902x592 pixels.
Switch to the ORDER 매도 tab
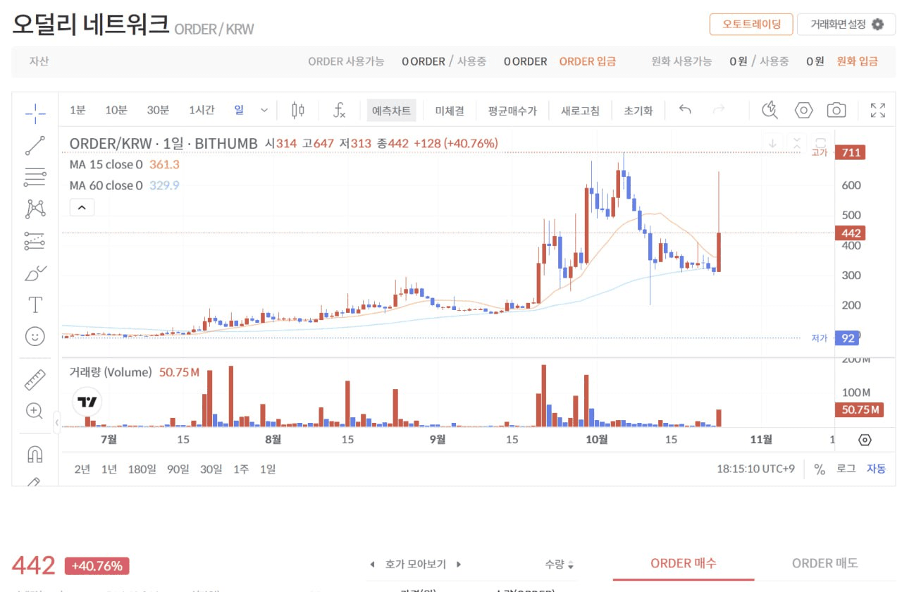824,563
